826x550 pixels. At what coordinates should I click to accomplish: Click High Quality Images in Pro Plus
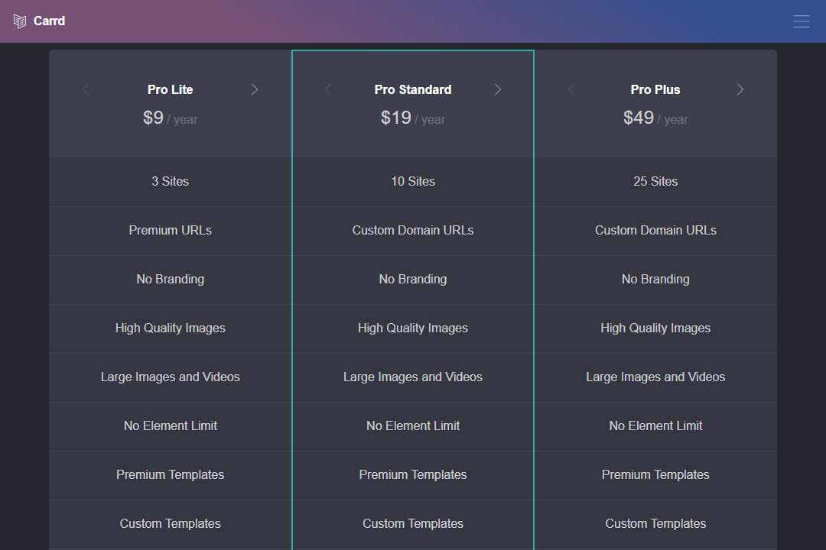coord(655,328)
